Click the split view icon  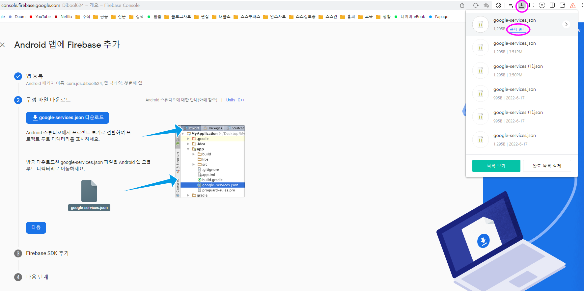coord(552,5)
